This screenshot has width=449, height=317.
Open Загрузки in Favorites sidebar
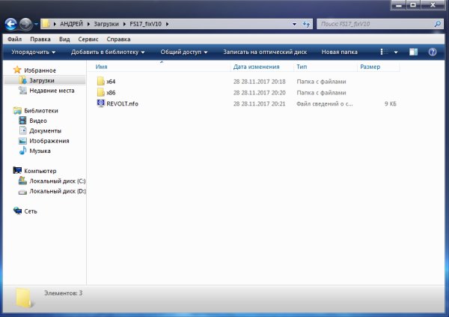coord(42,79)
